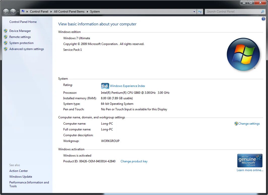Viewport: 268px width, 195px height.
Task: Open Action Center link
Action: click(18, 171)
